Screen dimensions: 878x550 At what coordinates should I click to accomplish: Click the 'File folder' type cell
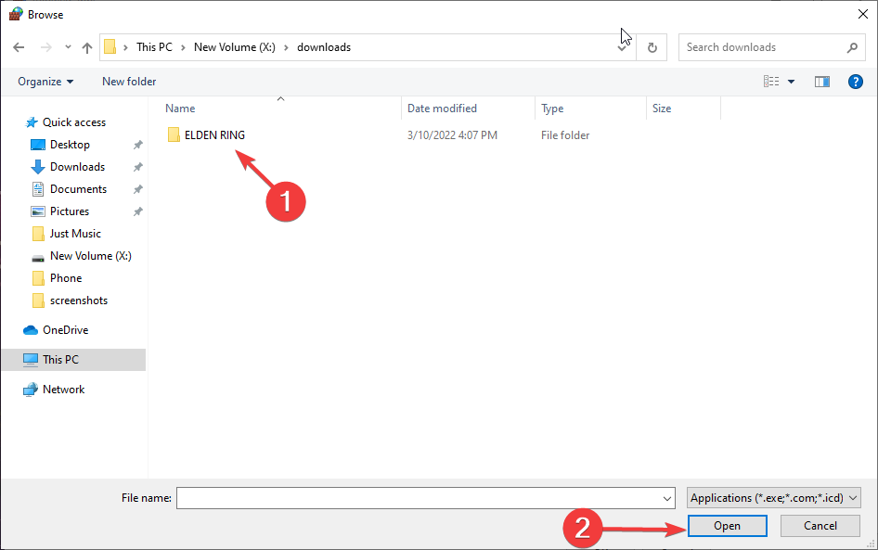[x=565, y=135]
